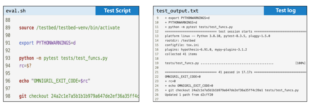Click line number 90 in eval.sh
This screenshot has height=108, width=310.
point(8,35)
